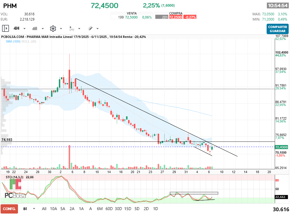293x215 pixels.
Task: Expand the BI dropdown arrow
Action: pyautogui.click(x=34, y=209)
